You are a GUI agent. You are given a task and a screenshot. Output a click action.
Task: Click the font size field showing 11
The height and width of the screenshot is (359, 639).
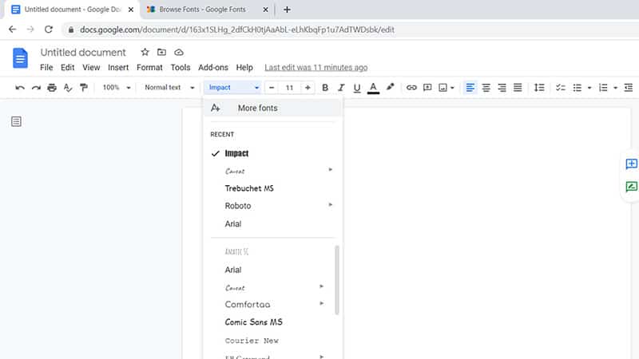click(x=289, y=88)
